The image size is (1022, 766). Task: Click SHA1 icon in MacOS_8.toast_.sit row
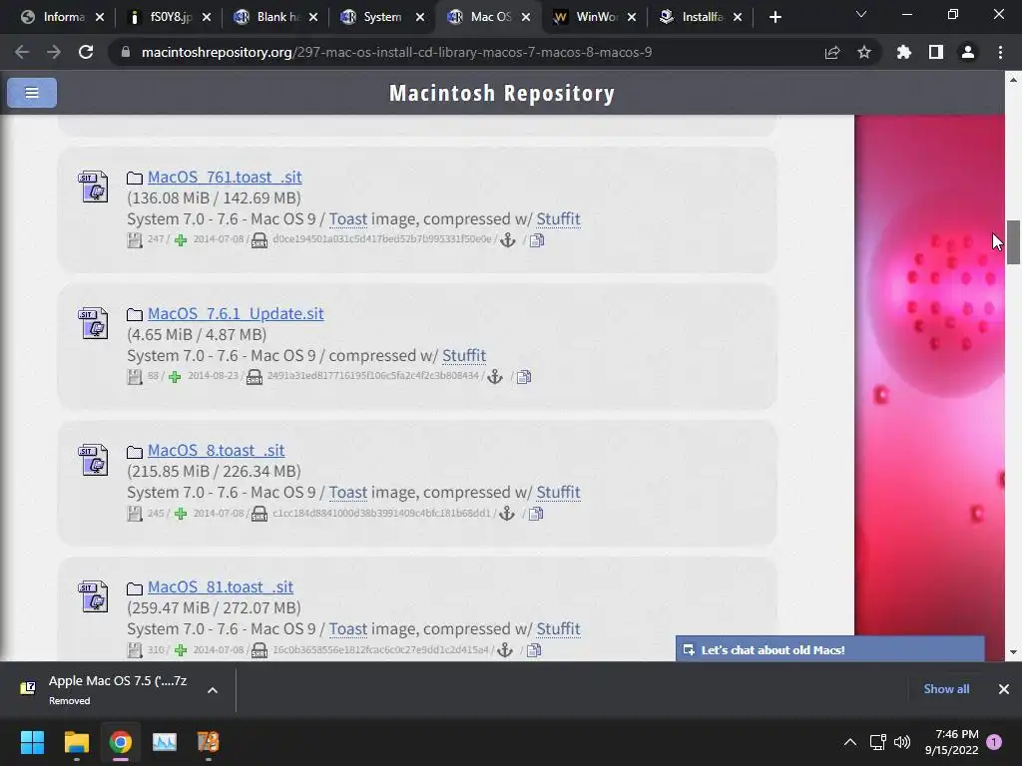259,514
